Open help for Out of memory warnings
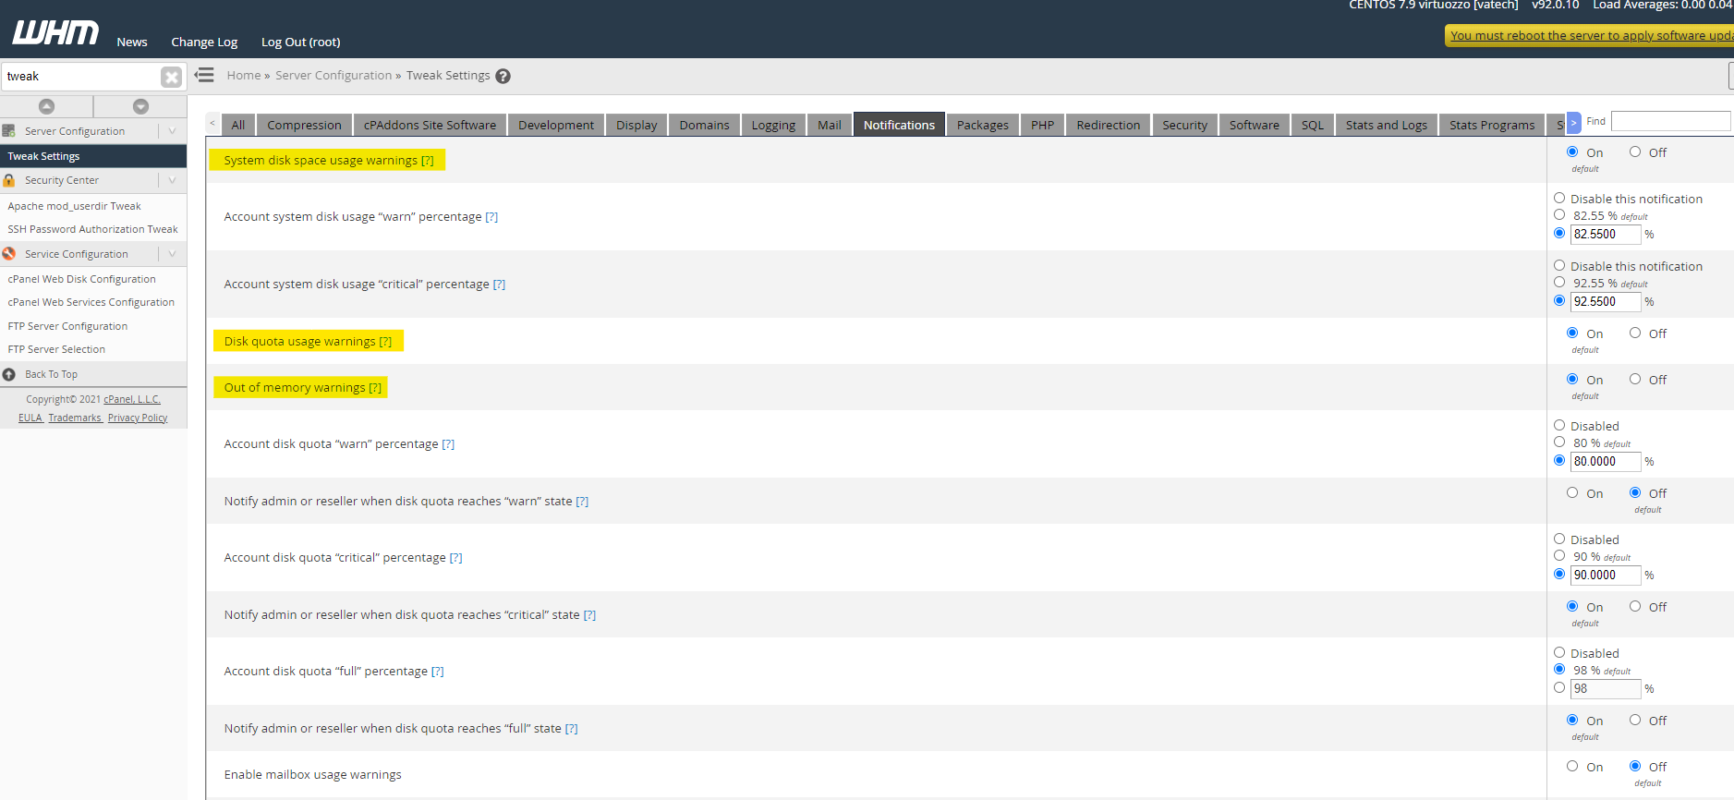Image resolution: width=1734 pixels, height=800 pixels. (x=375, y=388)
